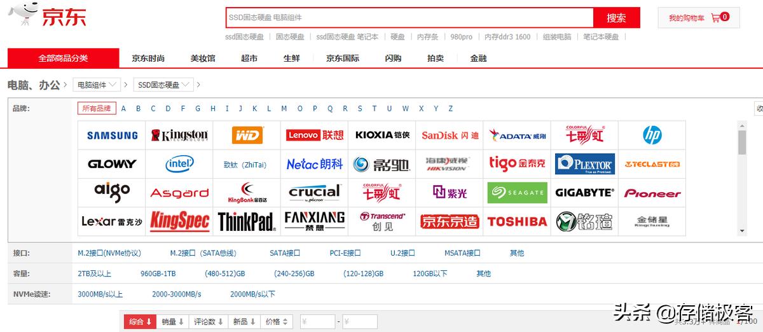Select the Netac 朗科 brand logo
Screen dimensions: 763x332
(314, 164)
